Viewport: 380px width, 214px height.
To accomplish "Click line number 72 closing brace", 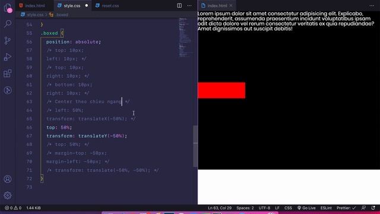I will [42, 179].
